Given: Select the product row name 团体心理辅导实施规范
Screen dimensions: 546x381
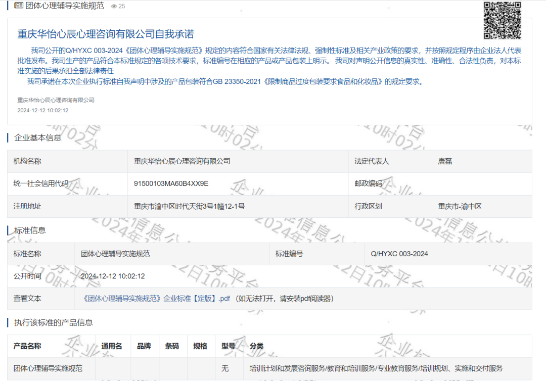Looking at the screenshot, I should [x=48, y=368].
